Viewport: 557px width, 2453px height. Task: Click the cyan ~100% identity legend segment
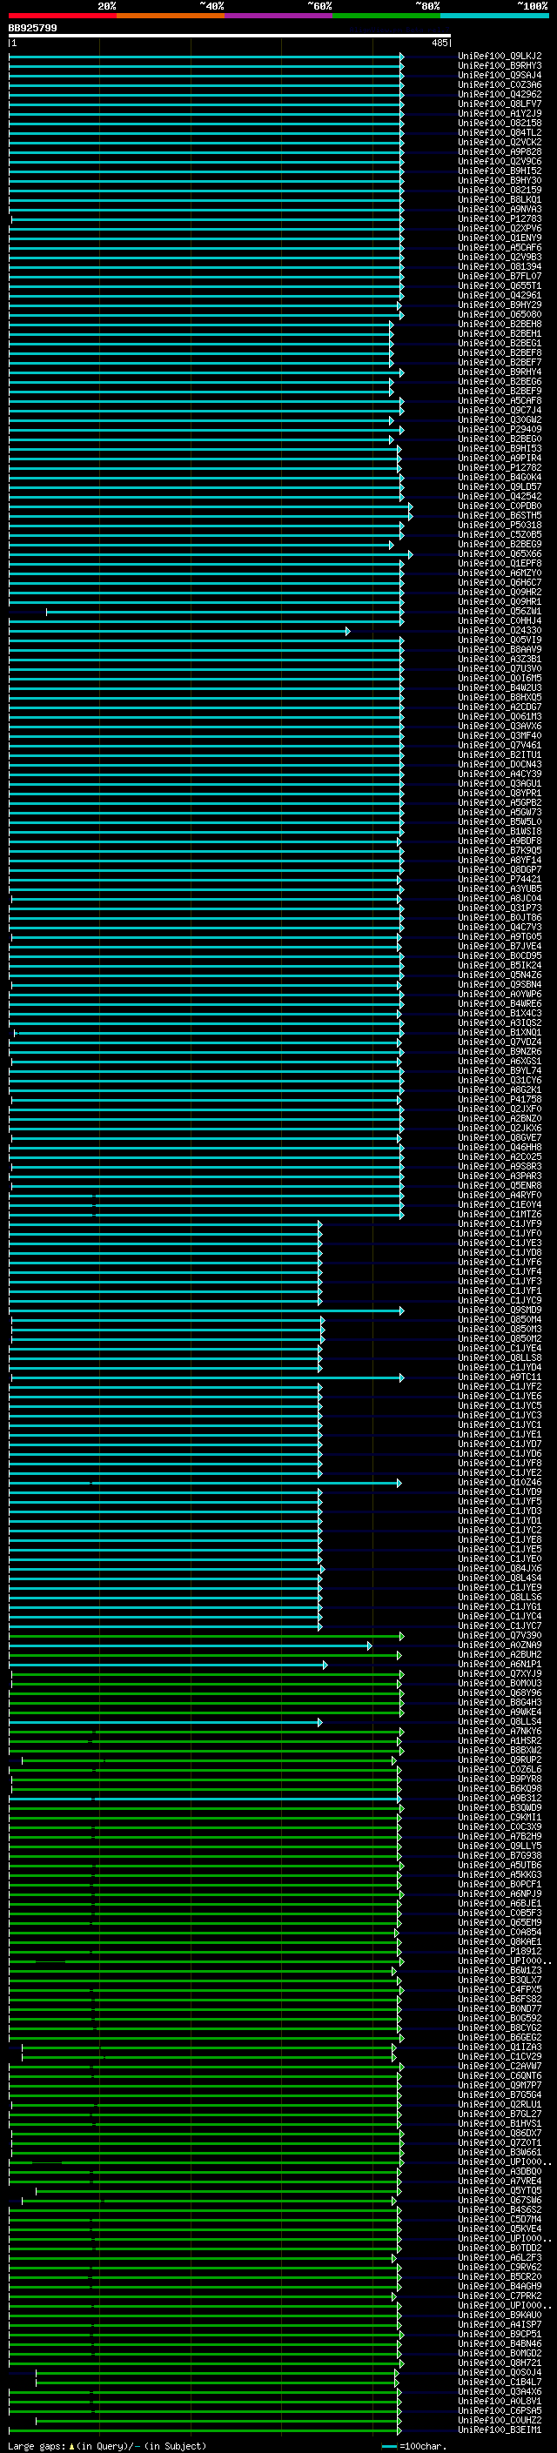pos(494,16)
